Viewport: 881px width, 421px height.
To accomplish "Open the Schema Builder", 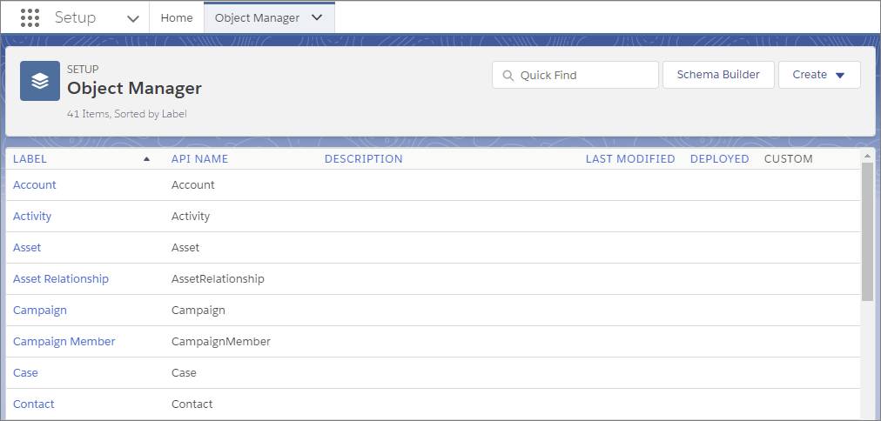I will (x=718, y=75).
